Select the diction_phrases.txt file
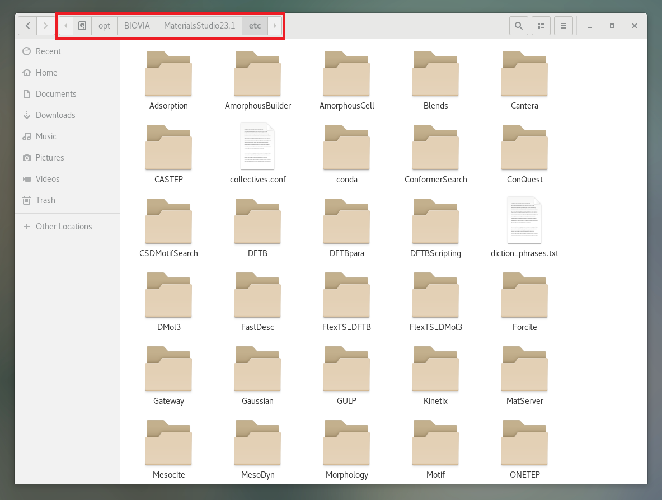 coord(524,220)
